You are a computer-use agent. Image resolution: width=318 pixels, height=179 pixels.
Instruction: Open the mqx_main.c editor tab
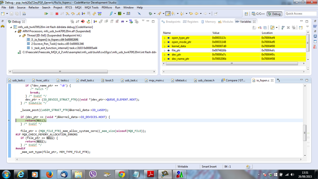point(154,80)
